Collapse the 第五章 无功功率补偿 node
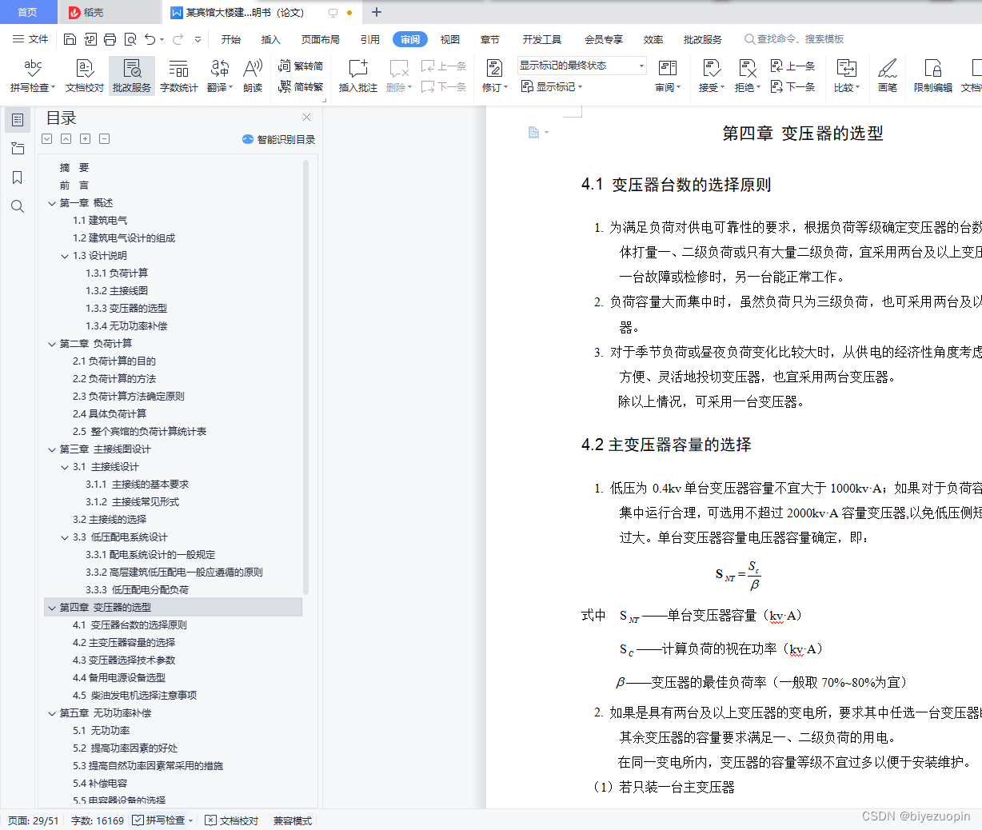 point(52,713)
